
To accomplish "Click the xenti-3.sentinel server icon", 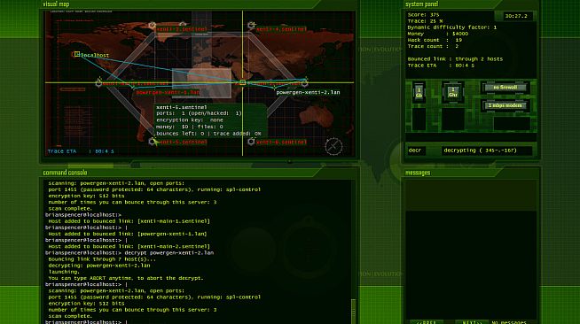I will [152, 26].
